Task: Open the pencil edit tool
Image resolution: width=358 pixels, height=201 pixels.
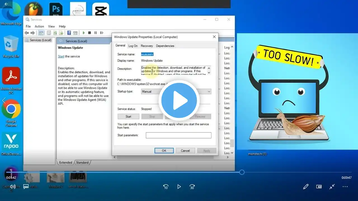Action: (306, 186)
